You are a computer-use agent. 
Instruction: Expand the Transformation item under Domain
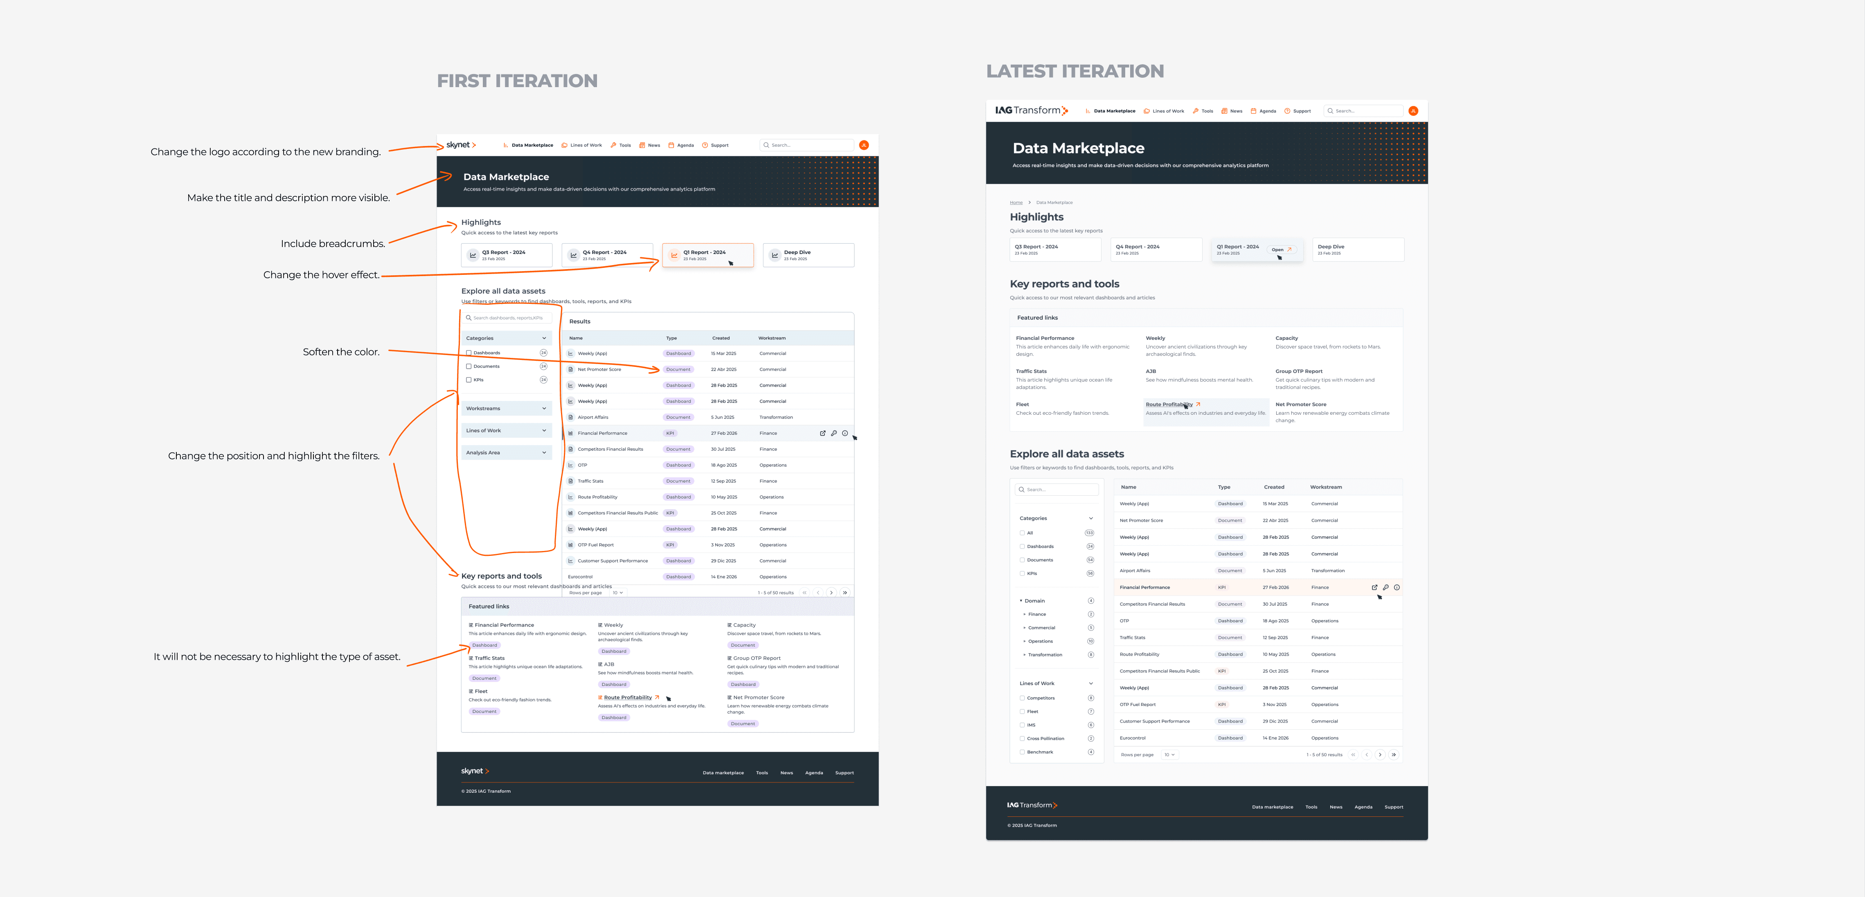1025,654
